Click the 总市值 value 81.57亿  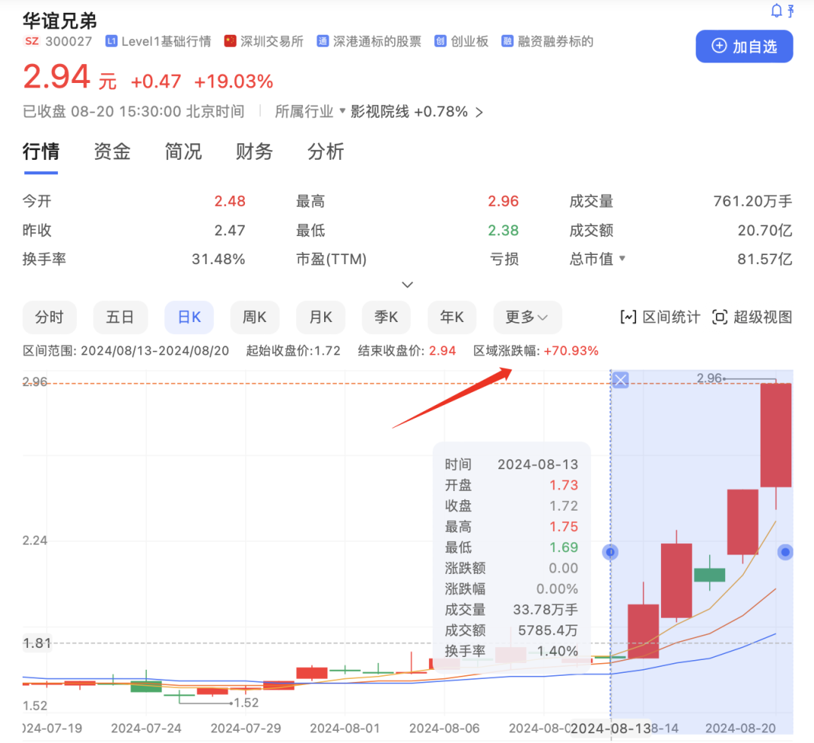click(765, 259)
